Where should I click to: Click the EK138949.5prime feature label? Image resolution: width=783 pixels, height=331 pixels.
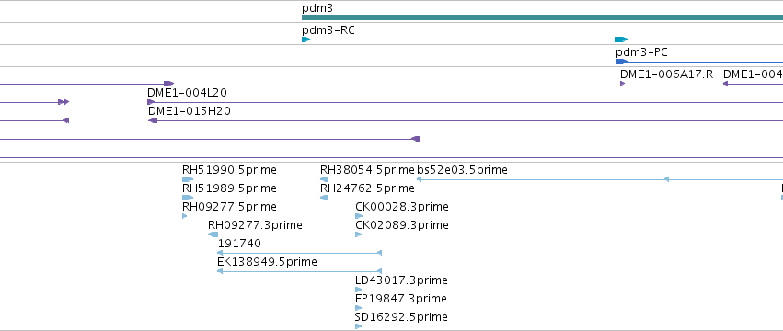coord(267,262)
